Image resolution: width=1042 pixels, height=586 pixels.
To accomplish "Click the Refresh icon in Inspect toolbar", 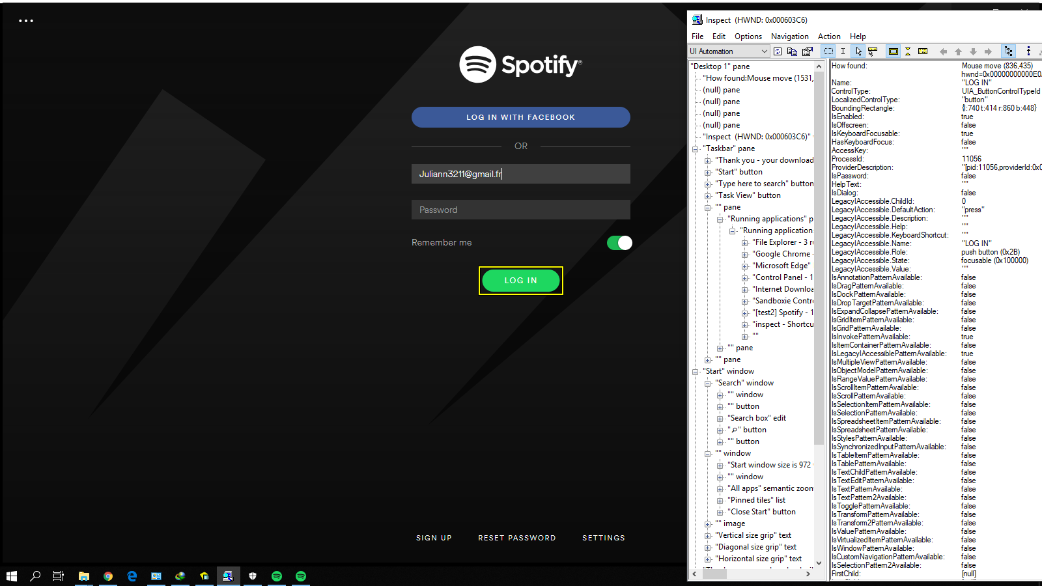I will [x=778, y=51].
